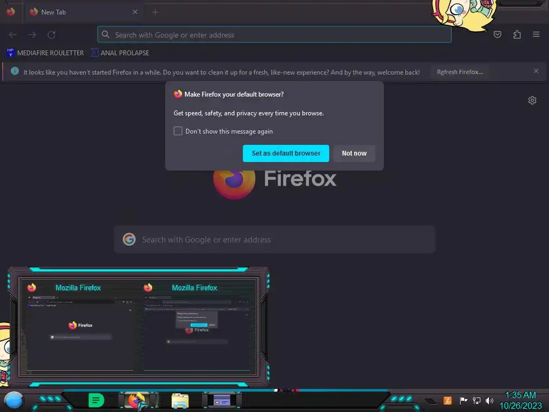The height and width of the screenshot is (412, 549).
Task: Dismiss the refresh notification bar
Action: pyautogui.click(x=536, y=71)
